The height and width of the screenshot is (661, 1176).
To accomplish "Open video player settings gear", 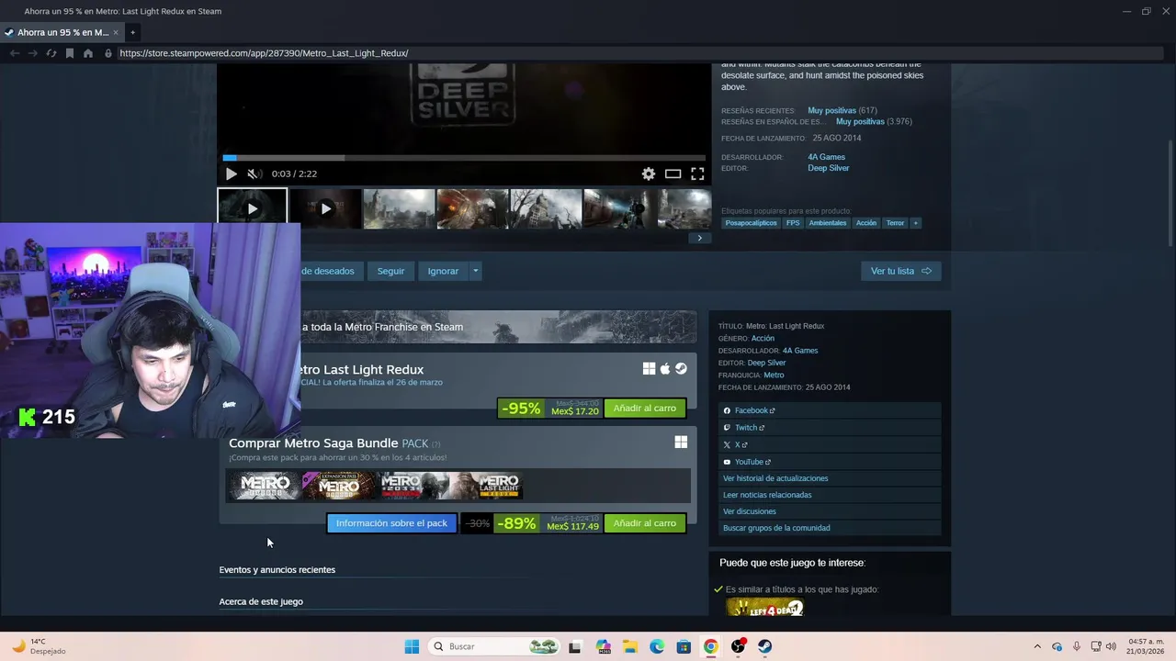I will [649, 174].
